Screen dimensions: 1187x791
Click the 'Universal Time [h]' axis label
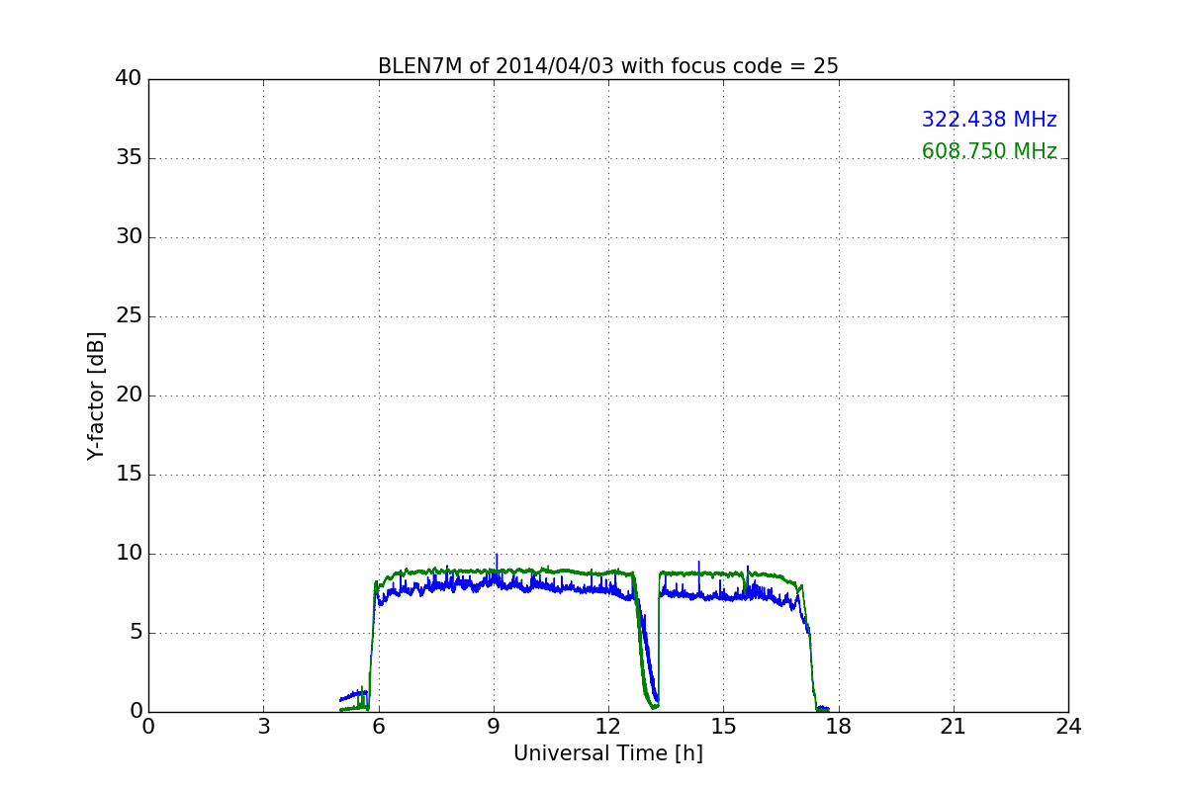(x=608, y=753)
